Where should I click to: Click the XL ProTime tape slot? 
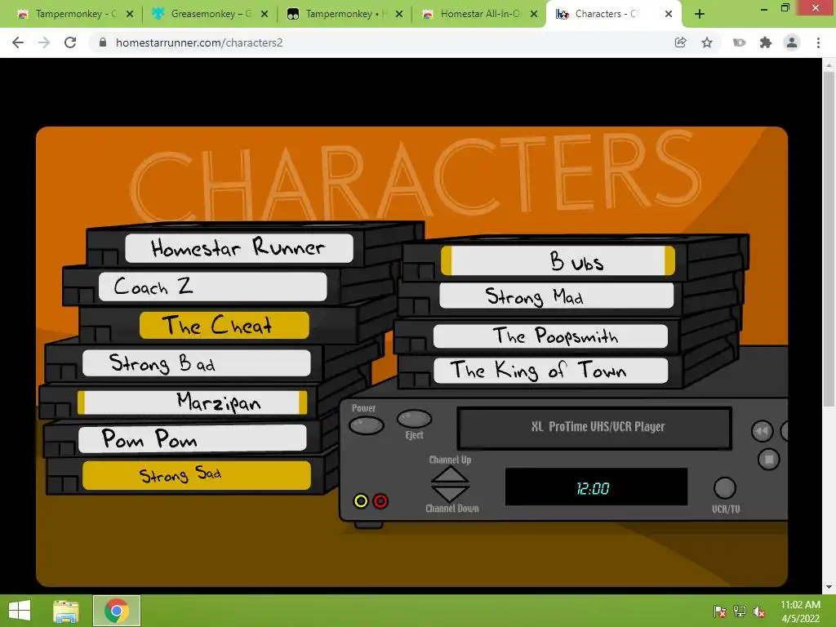tap(594, 428)
